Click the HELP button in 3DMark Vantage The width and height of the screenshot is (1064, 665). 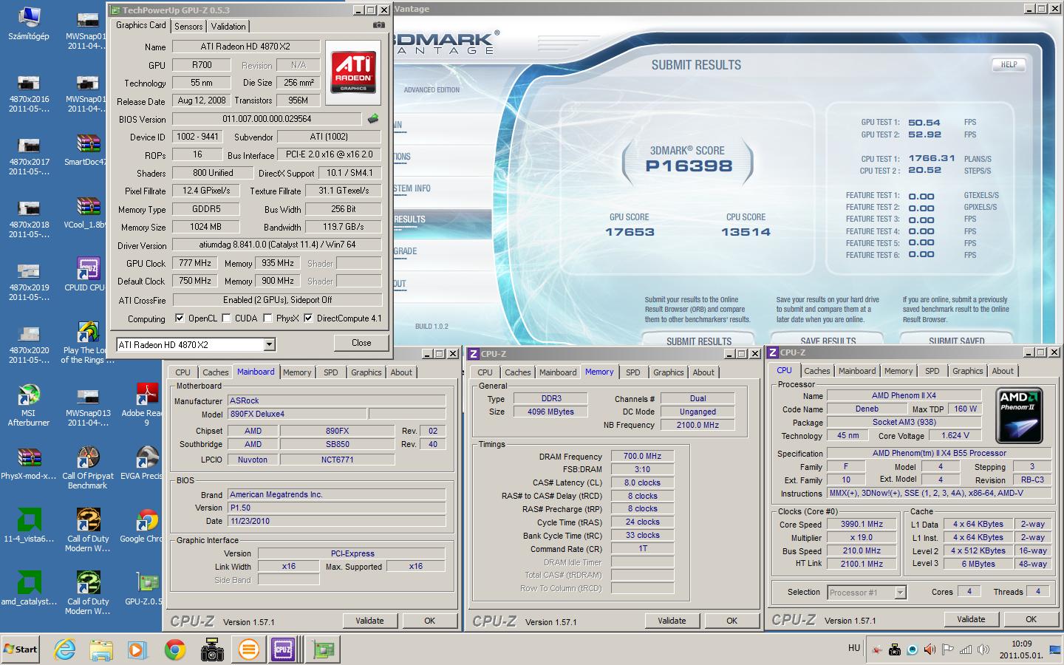[1009, 65]
